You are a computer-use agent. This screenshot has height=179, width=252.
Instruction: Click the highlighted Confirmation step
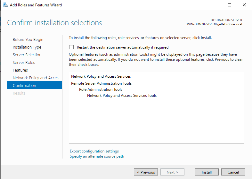point(34,85)
